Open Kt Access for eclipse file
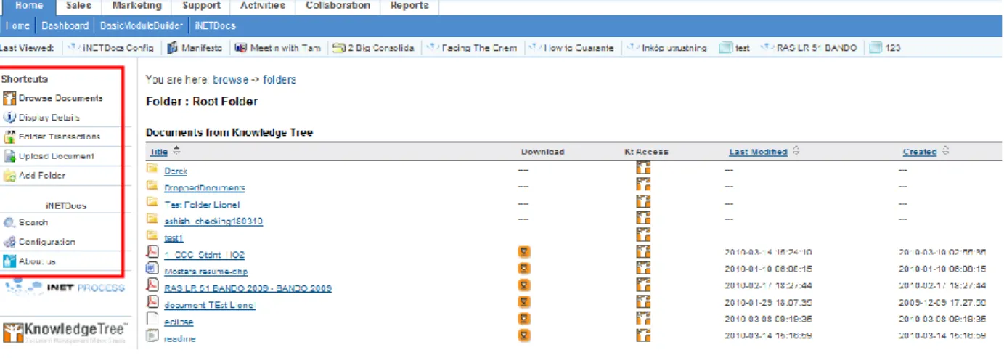The image size is (1004, 358). pyautogui.click(x=643, y=319)
